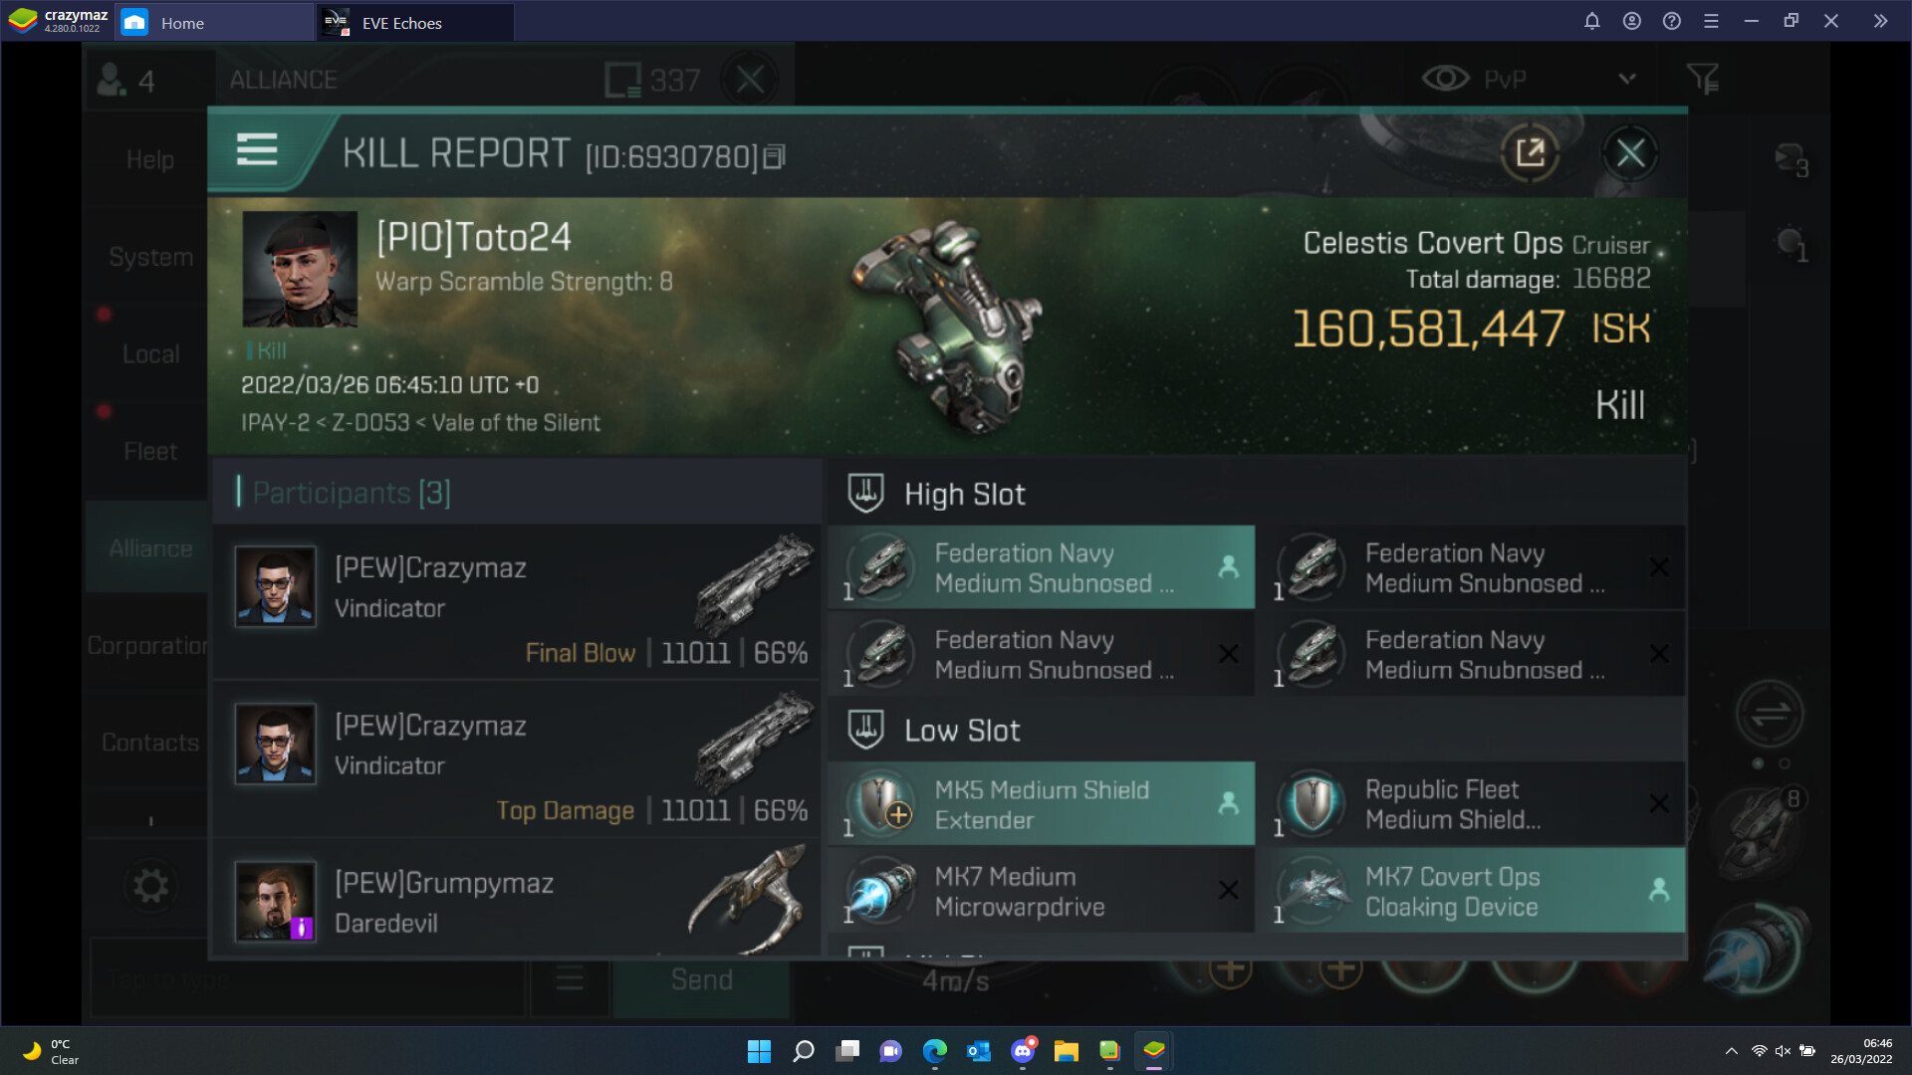Switch to the EVE Echoes tab
The height and width of the screenshot is (1075, 1912).
414,23
